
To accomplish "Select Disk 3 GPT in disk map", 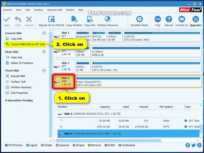I will tap(64, 66).
